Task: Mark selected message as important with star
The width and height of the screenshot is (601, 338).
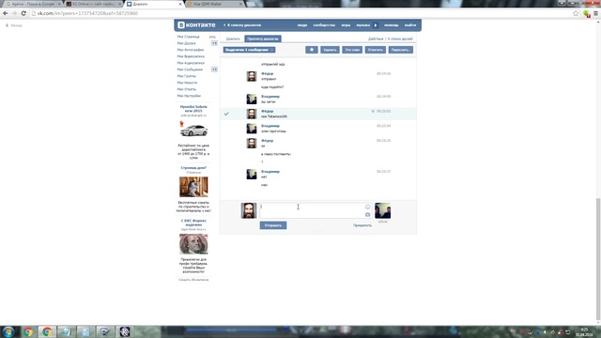Action: click(312, 50)
